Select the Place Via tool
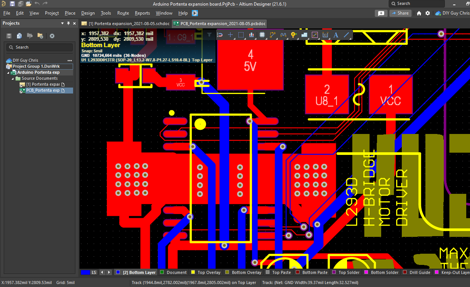Screen dimensions: 470x287 point(294,34)
